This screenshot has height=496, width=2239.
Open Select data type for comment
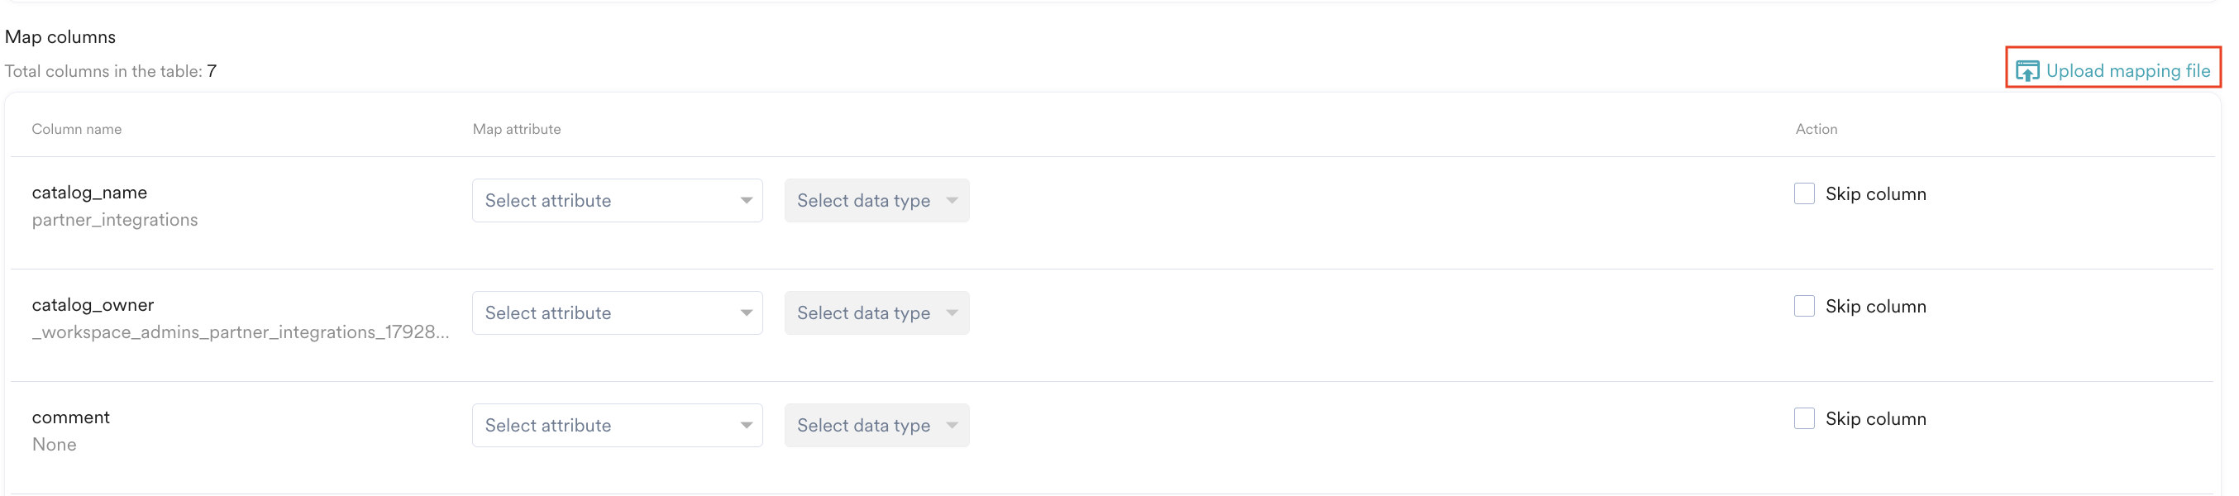876,425
